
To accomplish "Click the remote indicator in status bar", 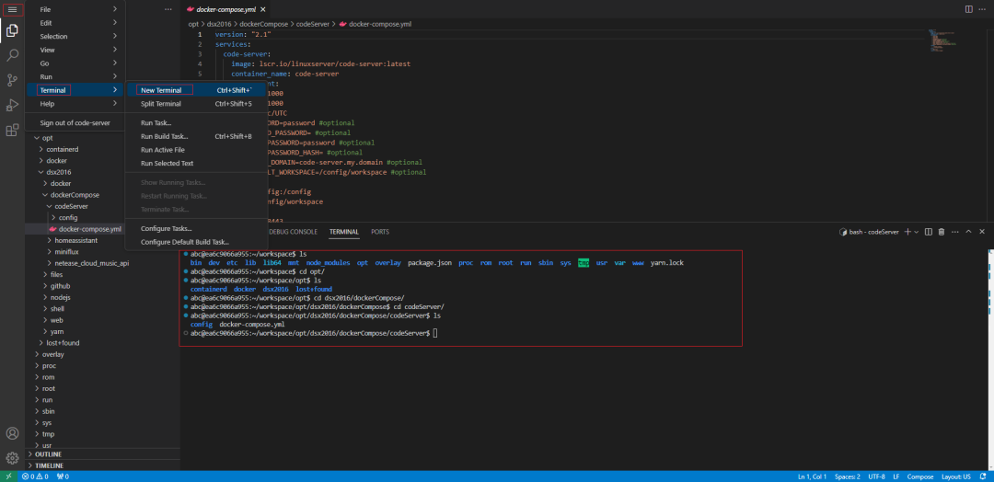I will pos(8,476).
